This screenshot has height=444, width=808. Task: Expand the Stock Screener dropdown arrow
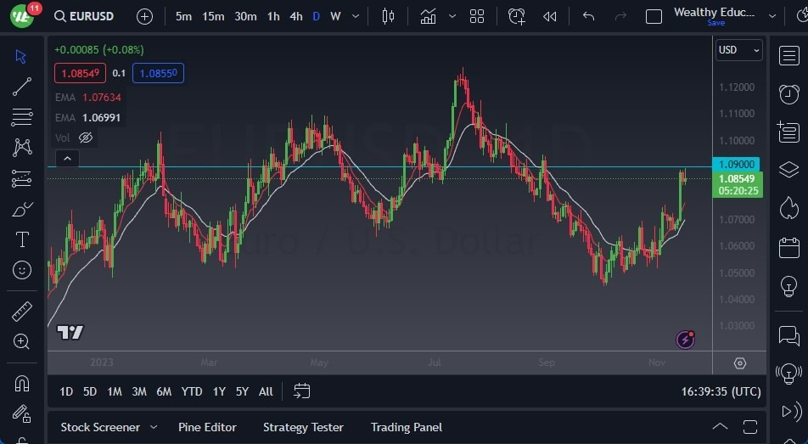click(x=154, y=428)
